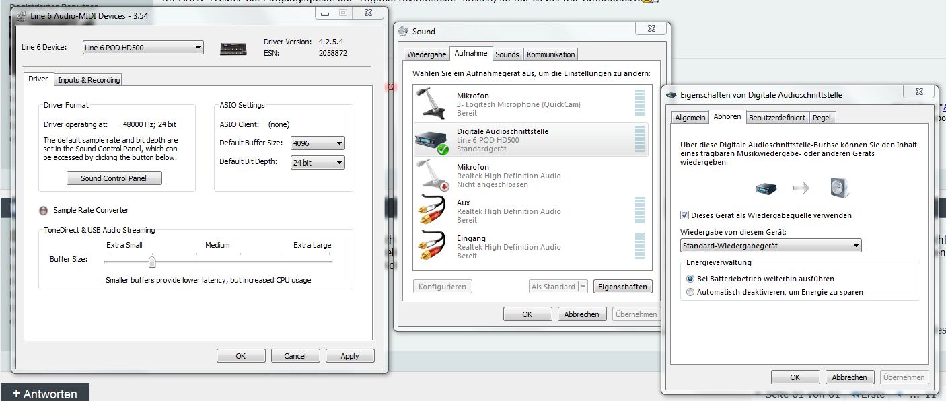Click the 'Medium' buffer size label
The height and width of the screenshot is (401, 946).
(217, 245)
